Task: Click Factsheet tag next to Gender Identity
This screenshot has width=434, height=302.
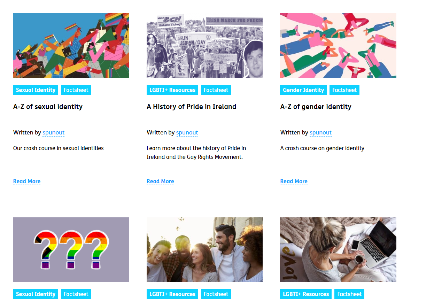Action: [x=344, y=90]
